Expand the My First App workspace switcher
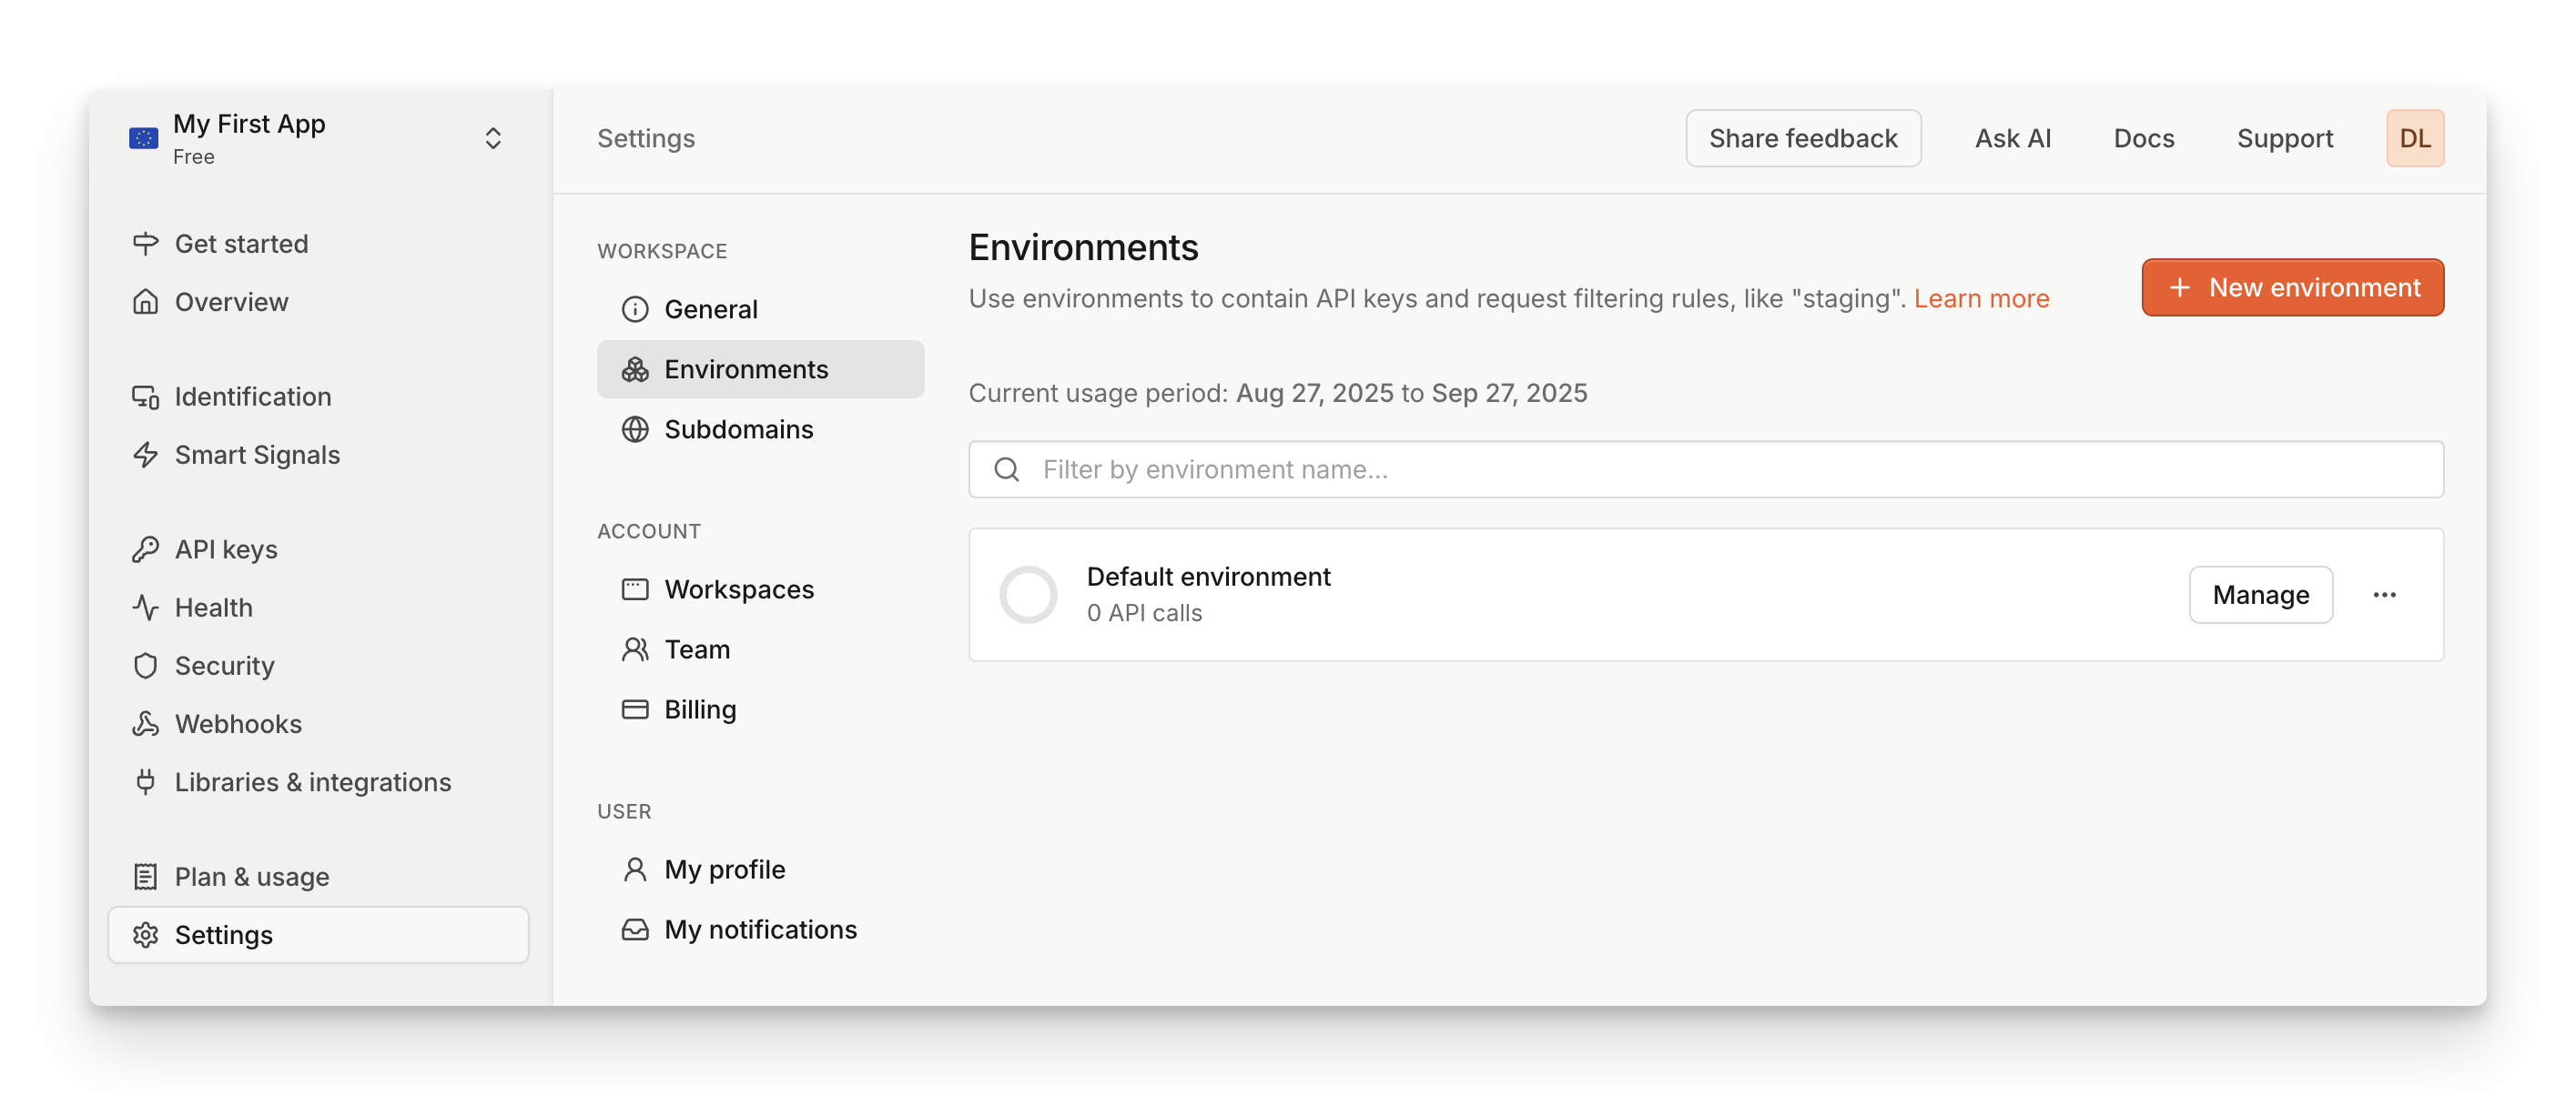Viewport: 2576px width, 1095px height. tap(492, 138)
